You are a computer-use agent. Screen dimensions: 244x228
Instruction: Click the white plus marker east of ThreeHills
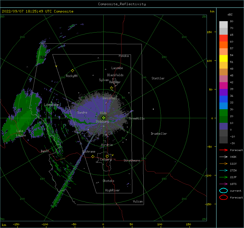tap(153, 109)
